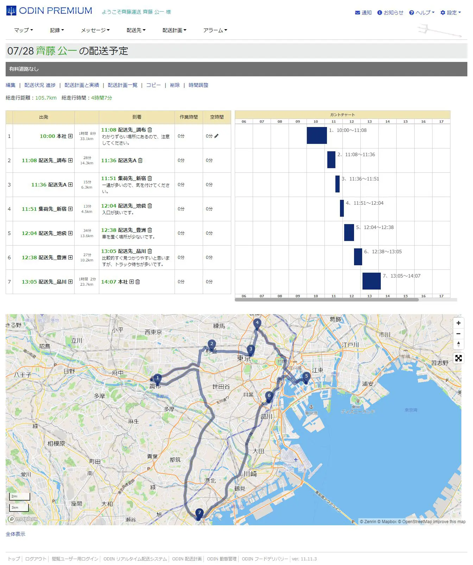
Task: Open the マップ dropdown menu
Action: [x=23, y=30]
